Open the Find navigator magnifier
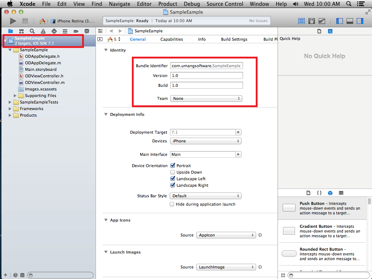Viewport: 372px width, 279px height. pos(32,31)
